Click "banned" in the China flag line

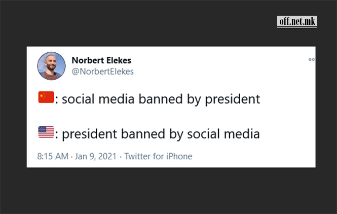click(x=161, y=99)
